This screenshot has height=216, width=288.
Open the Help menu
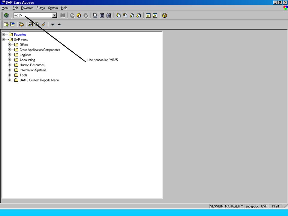pos(64,8)
